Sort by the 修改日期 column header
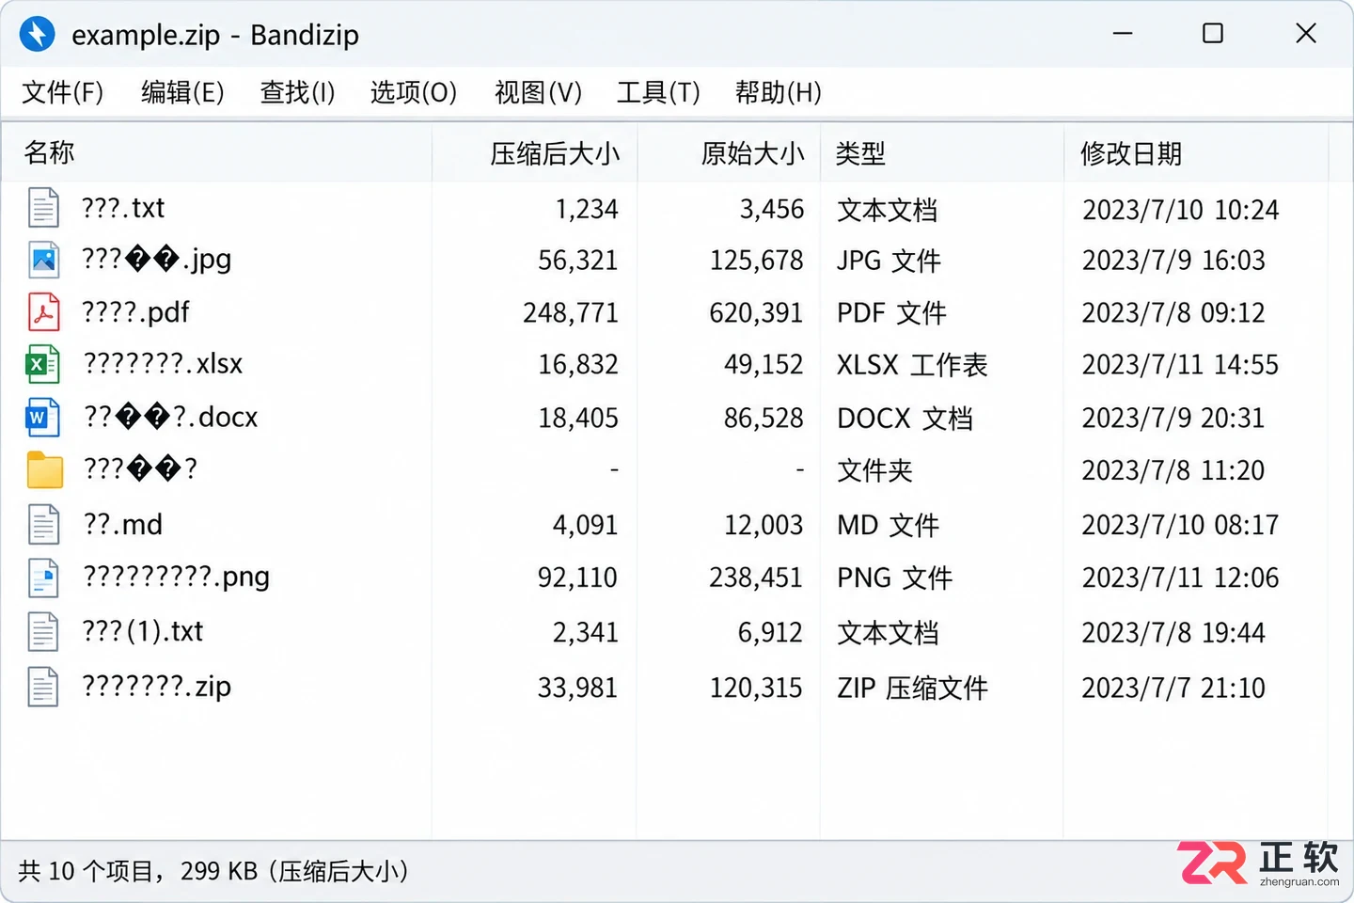 tap(1196, 152)
